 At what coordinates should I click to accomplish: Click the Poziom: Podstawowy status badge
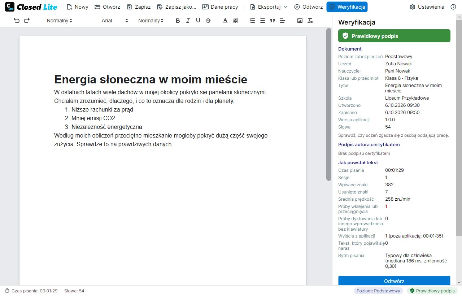(378, 291)
